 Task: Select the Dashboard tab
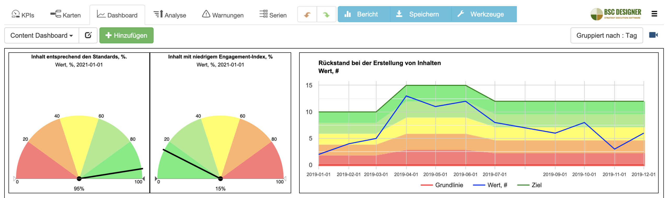[x=117, y=15]
